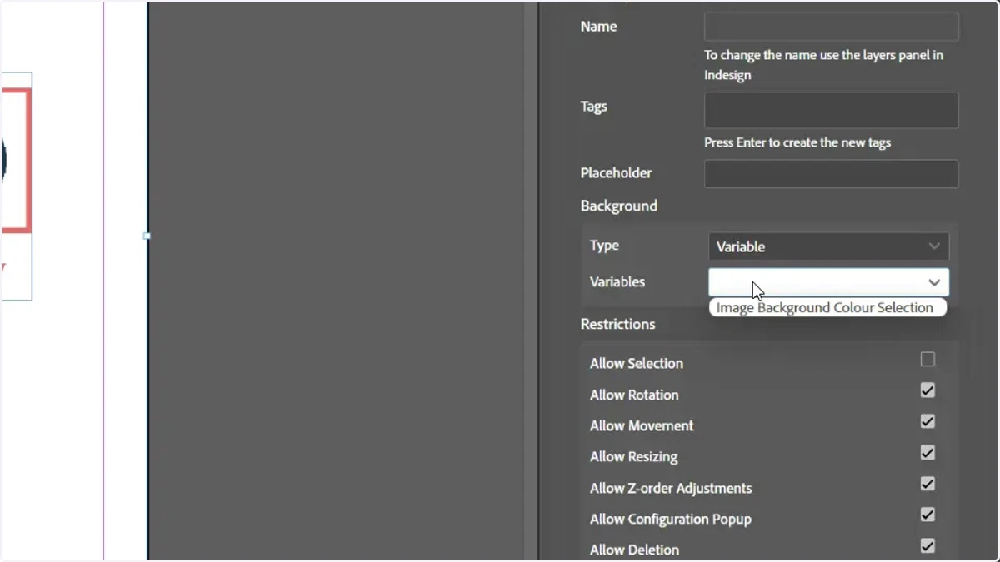Click the 'Press Enter to create the new tags' hint

pyautogui.click(x=797, y=142)
